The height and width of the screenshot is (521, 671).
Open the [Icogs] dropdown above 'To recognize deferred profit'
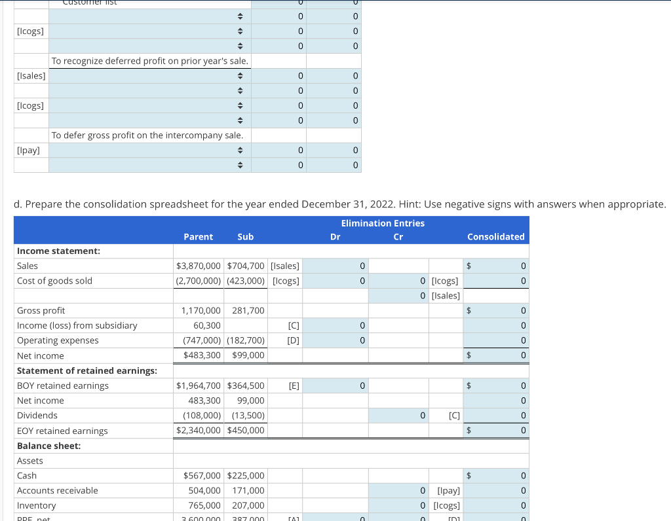tap(150, 31)
